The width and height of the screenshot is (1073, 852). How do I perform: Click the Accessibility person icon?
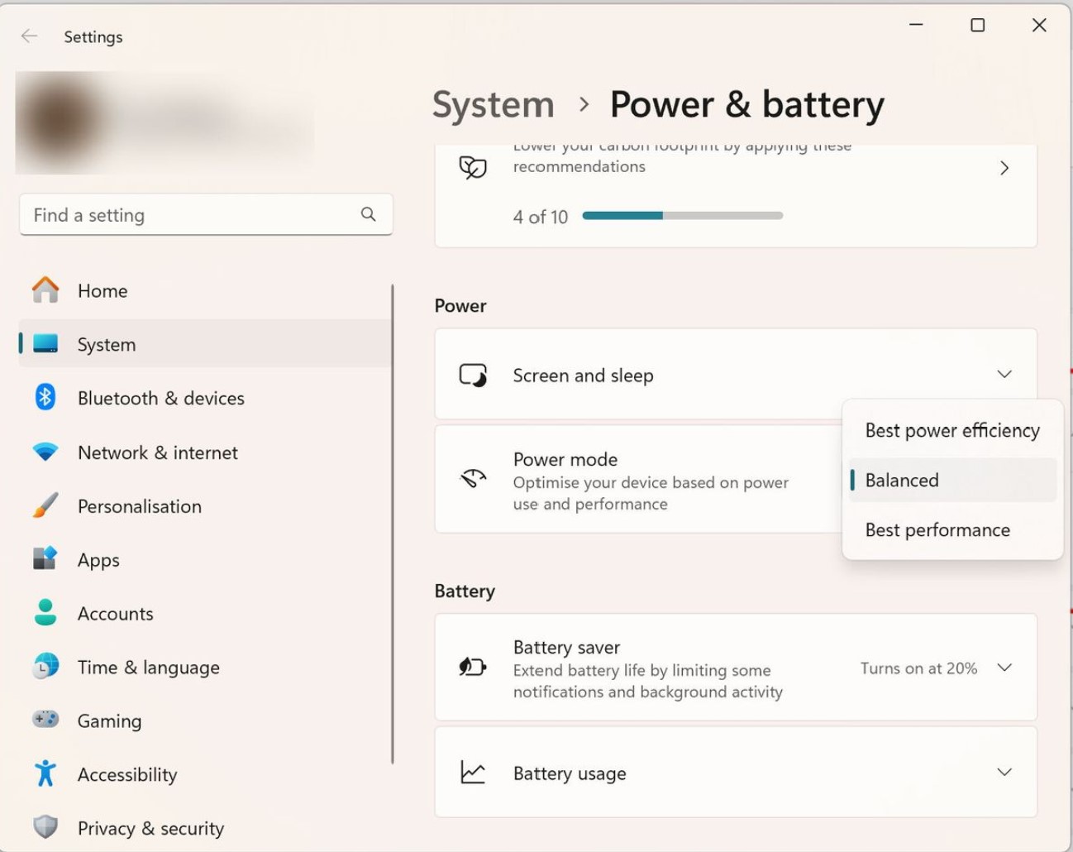pyautogui.click(x=45, y=774)
